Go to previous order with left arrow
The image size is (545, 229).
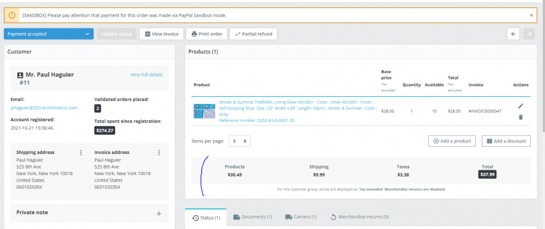click(x=513, y=34)
